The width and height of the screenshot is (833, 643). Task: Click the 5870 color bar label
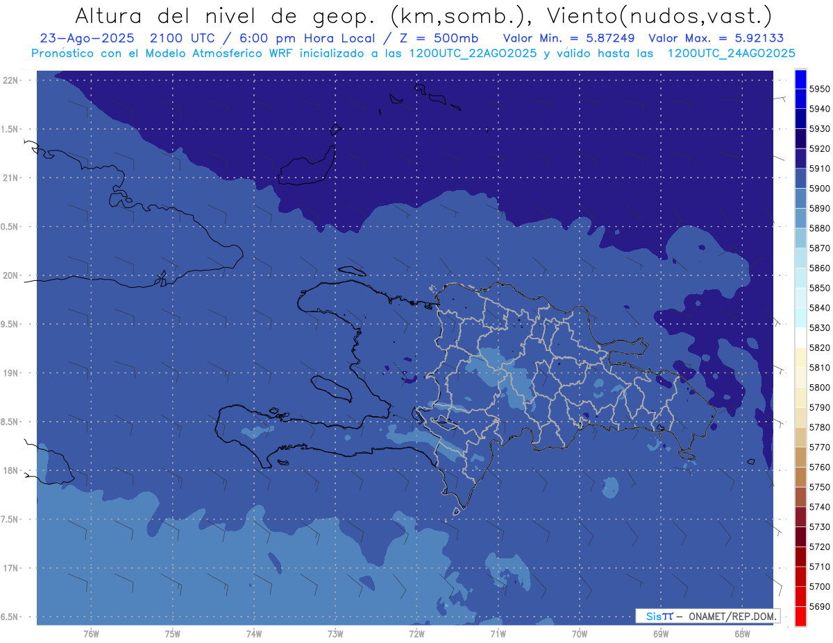tap(819, 248)
